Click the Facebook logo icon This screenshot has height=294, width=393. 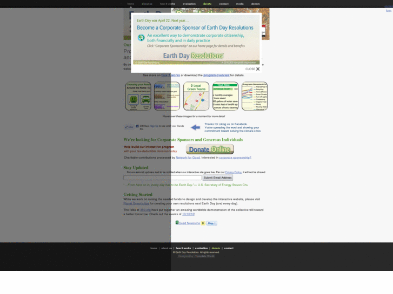[x=137, y=126]
